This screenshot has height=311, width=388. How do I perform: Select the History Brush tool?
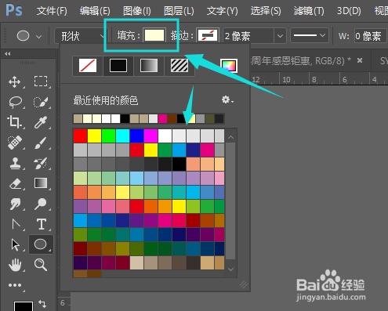point(41,163)
